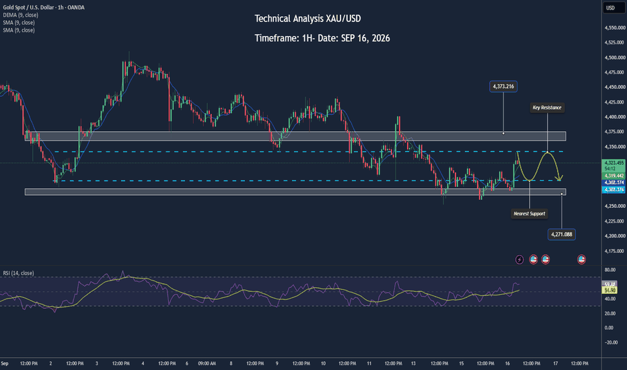Select the 4,373.216 price label
The height and width of the screenshot is (370, 627).
pyautogui.click(x=503, y=86)
